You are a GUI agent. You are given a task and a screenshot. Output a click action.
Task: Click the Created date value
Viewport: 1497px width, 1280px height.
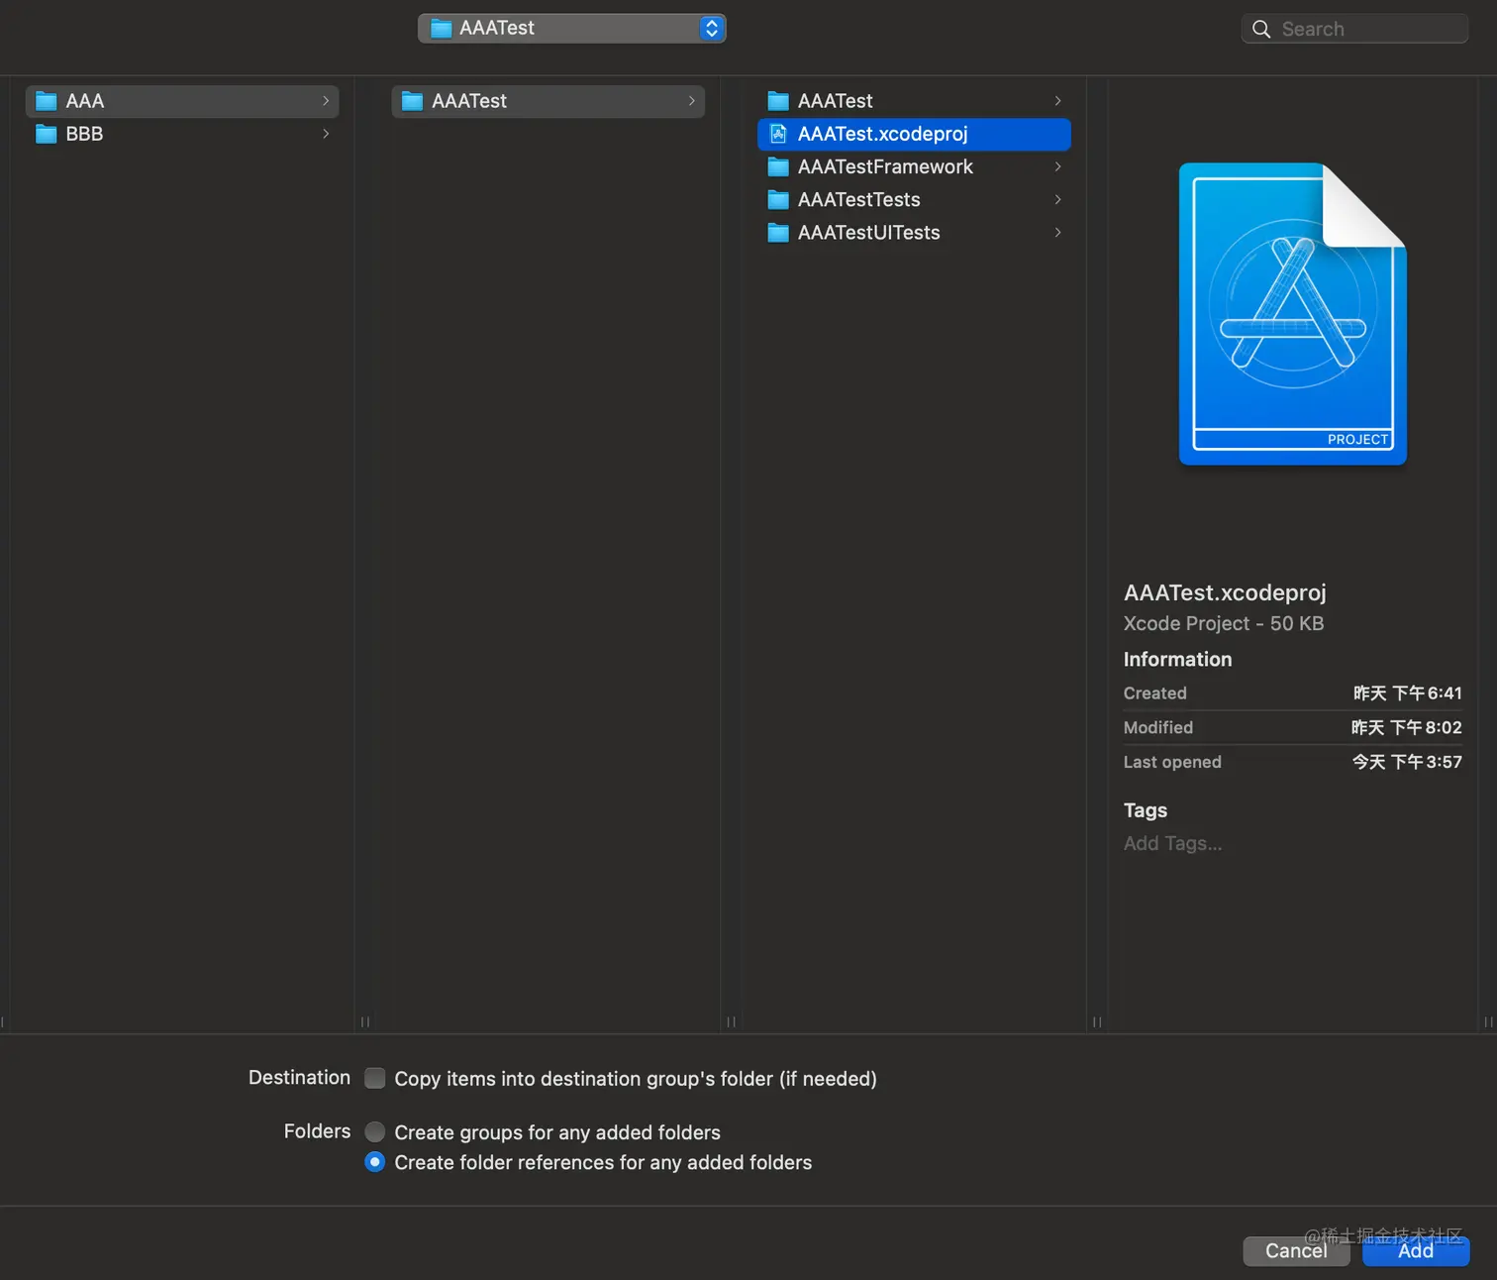(1407, 693)
